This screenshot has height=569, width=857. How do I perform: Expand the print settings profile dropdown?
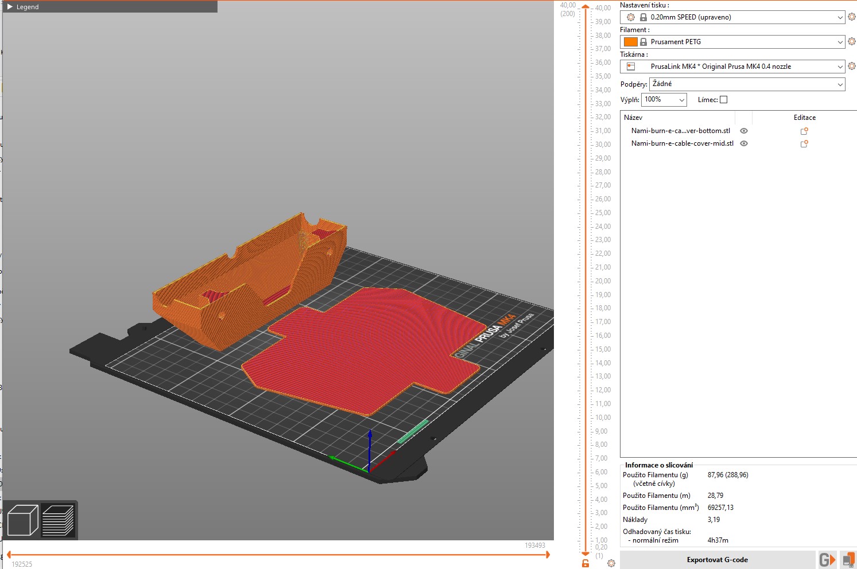pos(840,17)
